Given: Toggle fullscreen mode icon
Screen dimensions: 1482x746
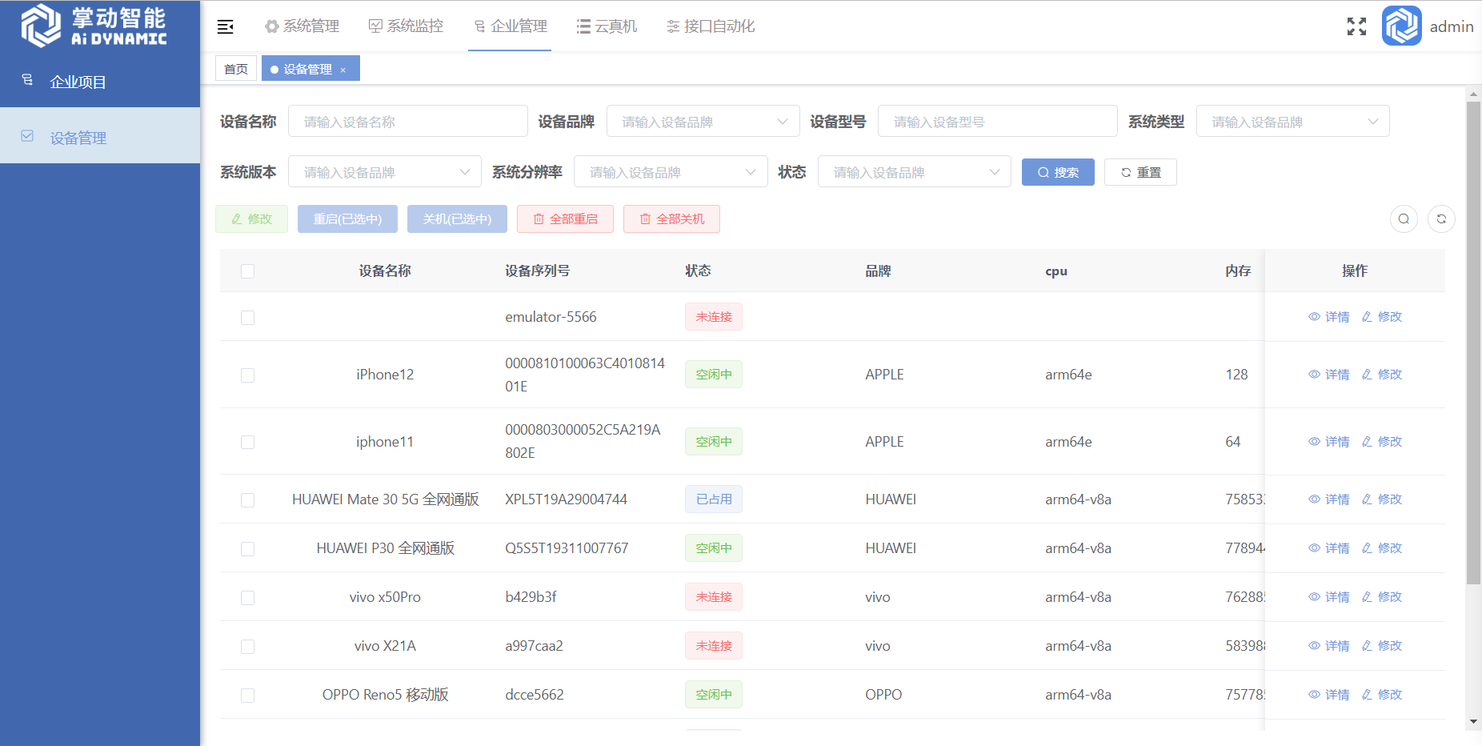Looking at the screenshot, I should [x=1356, y=26].
